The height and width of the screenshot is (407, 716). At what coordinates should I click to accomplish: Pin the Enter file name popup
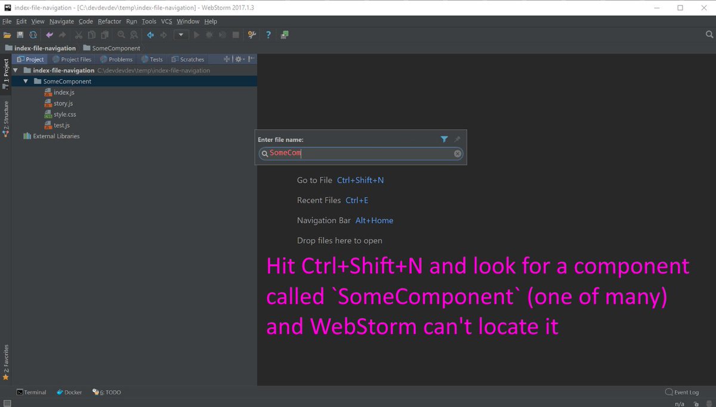coord(457,139)
